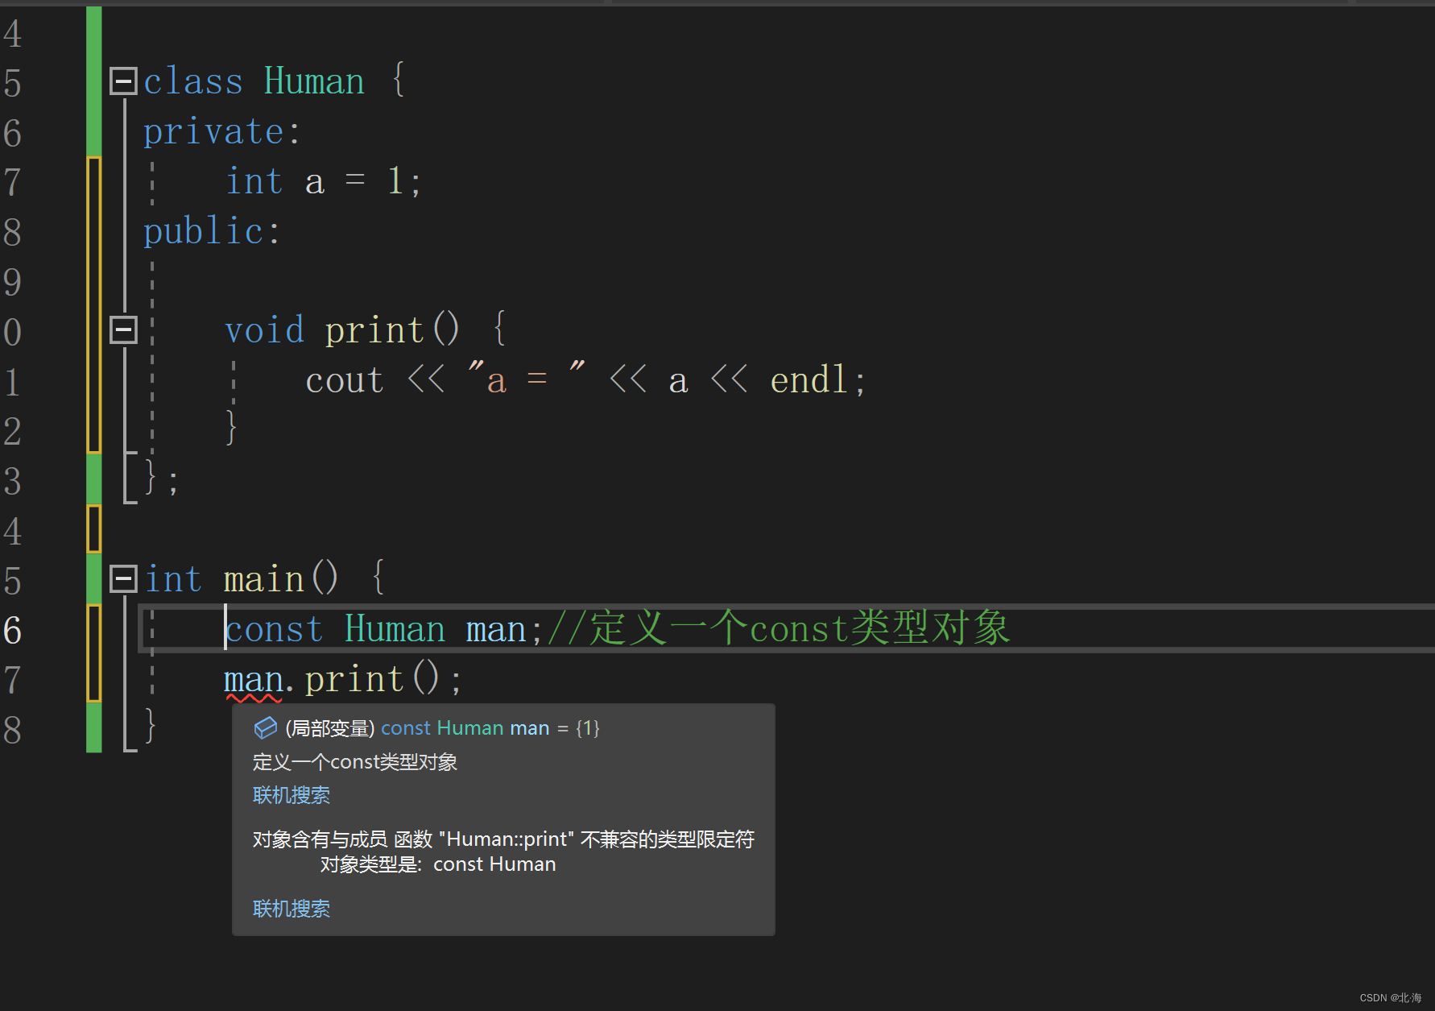The width and height of the screenshot is (1435, 1011).
Task: Click the public: access specifier label
Action: [x=211, y=230]
